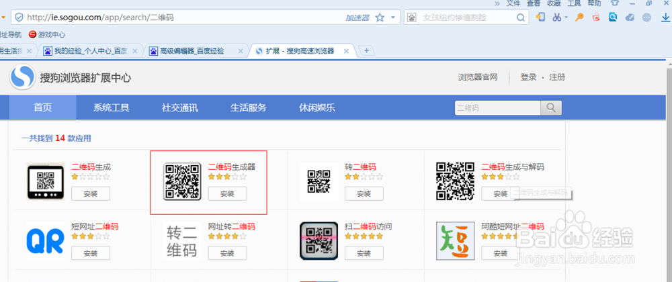Click the 浏览器官网 link

point(478,77)
